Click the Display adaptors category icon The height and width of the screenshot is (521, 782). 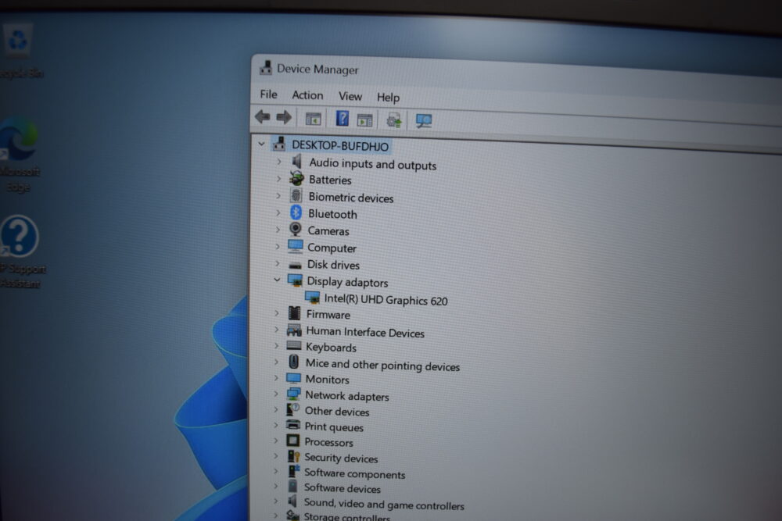coord(295,280)
